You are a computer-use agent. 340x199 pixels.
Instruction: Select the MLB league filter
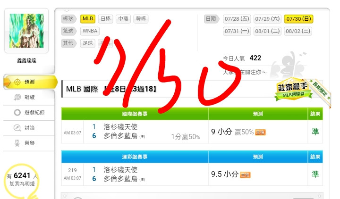(88, 18)
